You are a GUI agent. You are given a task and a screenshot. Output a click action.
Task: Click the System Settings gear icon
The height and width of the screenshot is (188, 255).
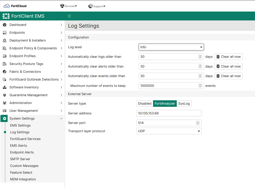pos(5,118)
